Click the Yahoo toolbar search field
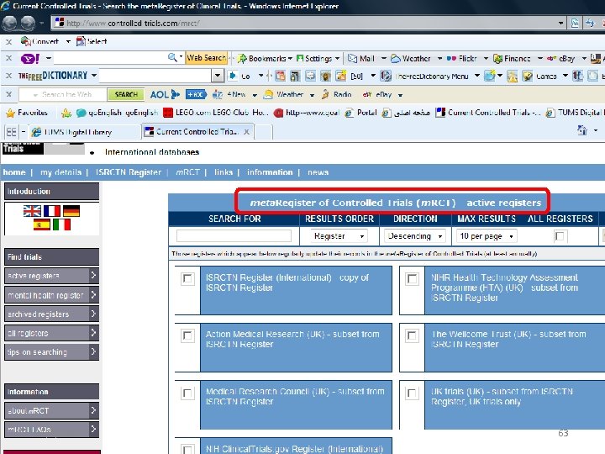 click(x=110, y=58)
